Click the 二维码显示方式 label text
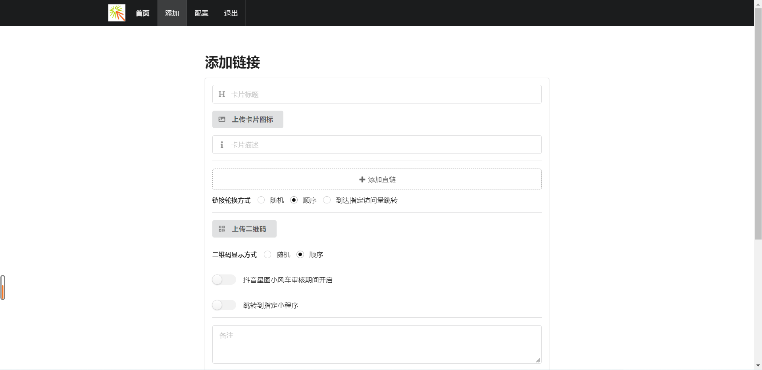This screenshot has width=762, height=370. (235, 255)
